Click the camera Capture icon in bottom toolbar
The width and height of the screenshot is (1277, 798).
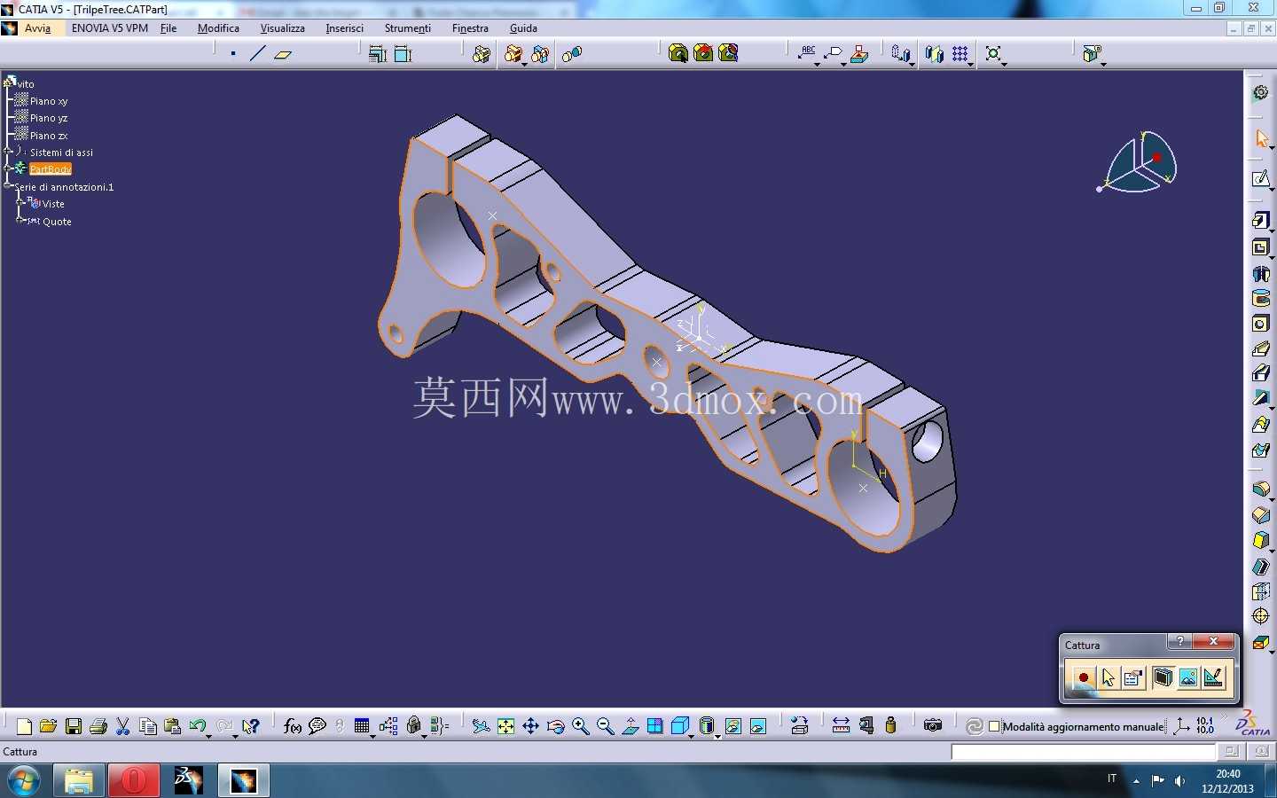click(933, 725)
